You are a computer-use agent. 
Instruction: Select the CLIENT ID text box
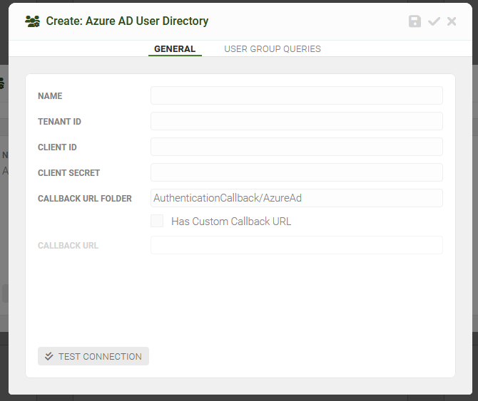coord(297,147)
